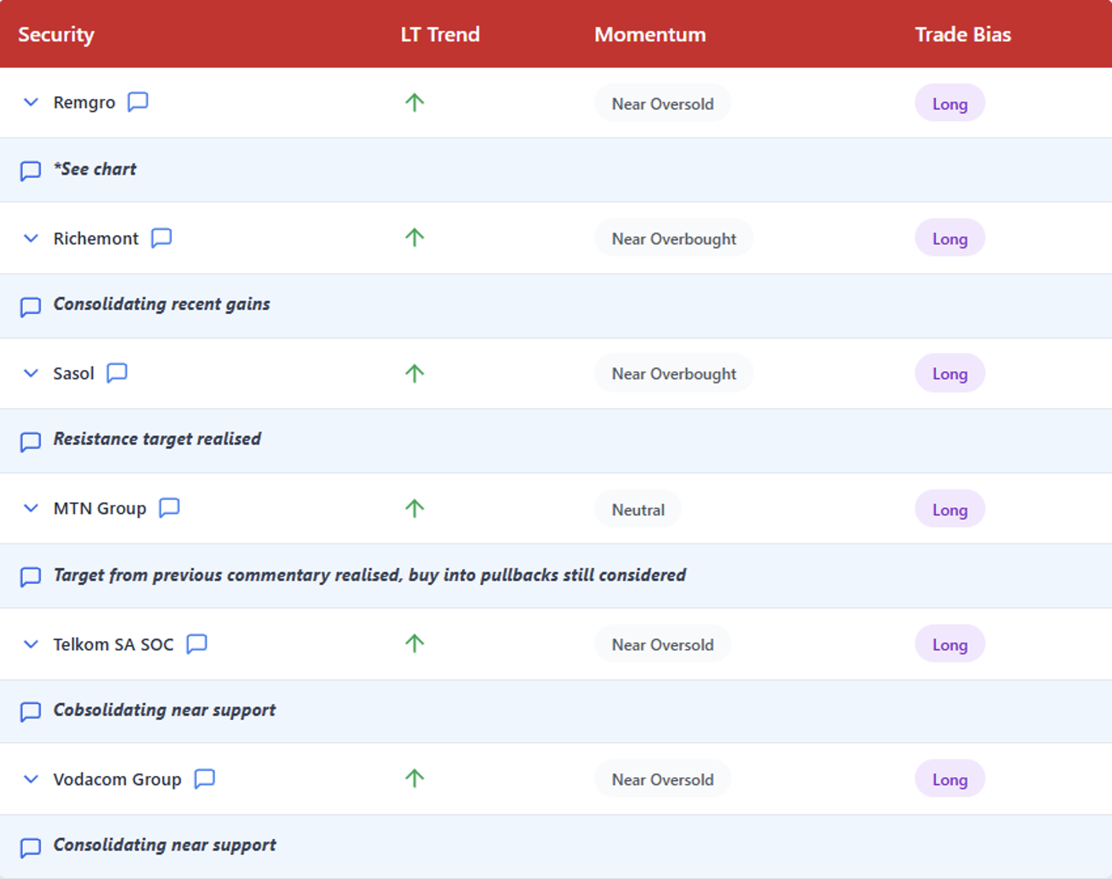This screenshot has height=879, width=1112.
Task: Sort by the Momentum column header
Action: [650, 34]
